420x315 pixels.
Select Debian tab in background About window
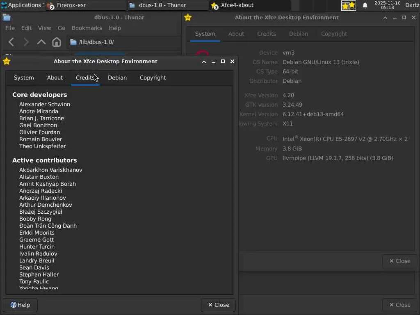(x=299, y=34)
